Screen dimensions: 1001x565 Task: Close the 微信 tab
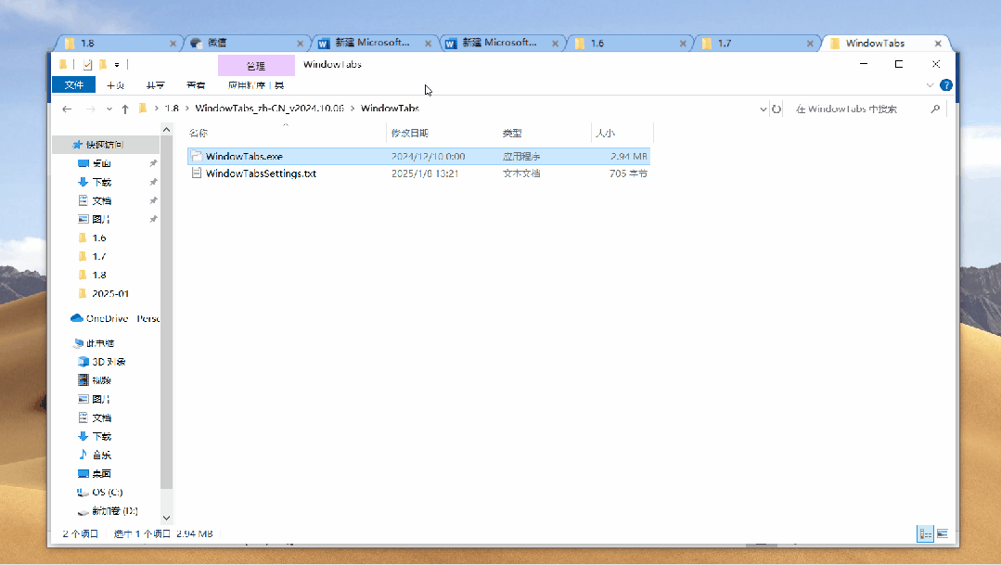[x=300, y=44]
